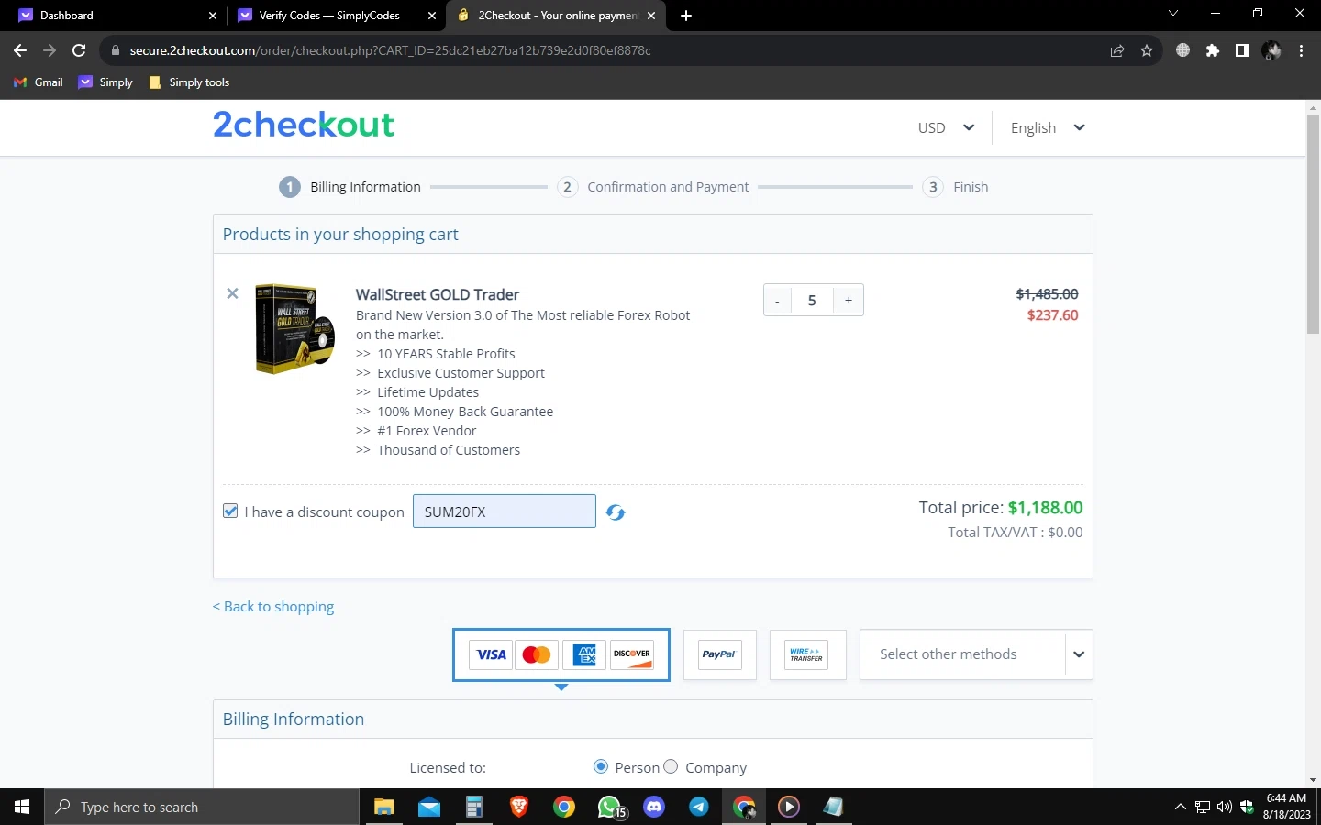
Task: Open File Explorer from taskbar
Action: click(383, 807)
